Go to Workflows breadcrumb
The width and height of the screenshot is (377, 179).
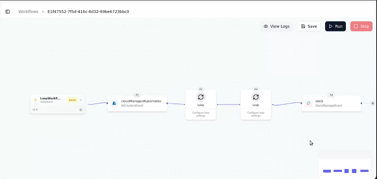(28, 11)
